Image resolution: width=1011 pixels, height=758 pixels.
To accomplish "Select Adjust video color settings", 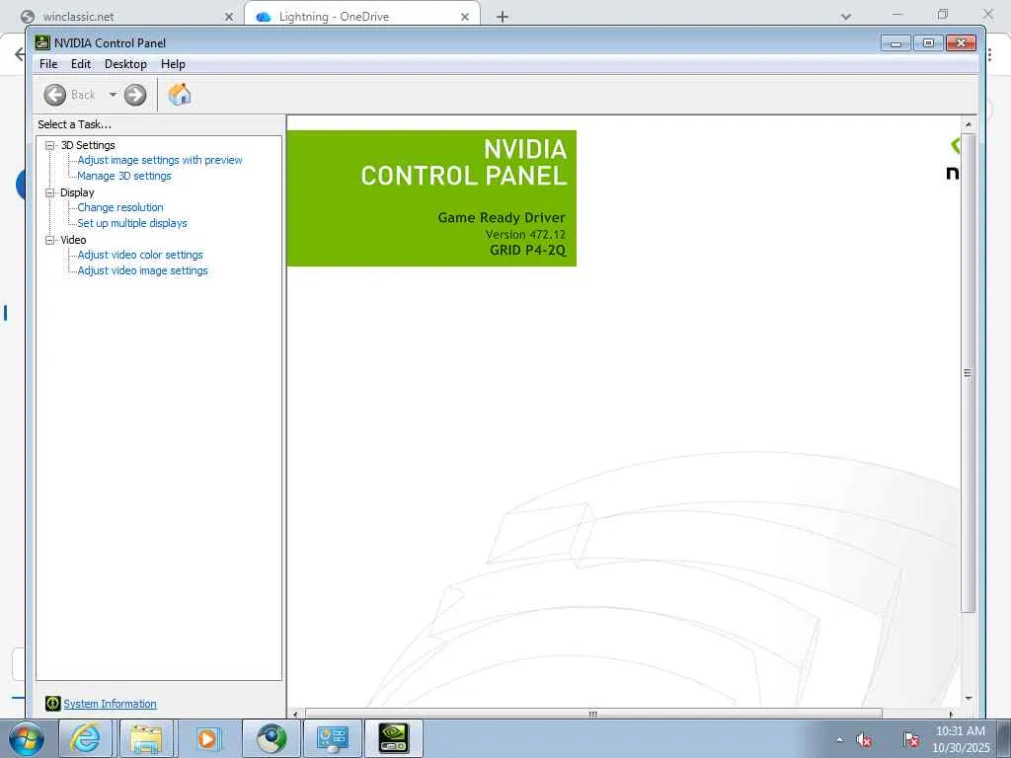I will (x=140, y=255).
